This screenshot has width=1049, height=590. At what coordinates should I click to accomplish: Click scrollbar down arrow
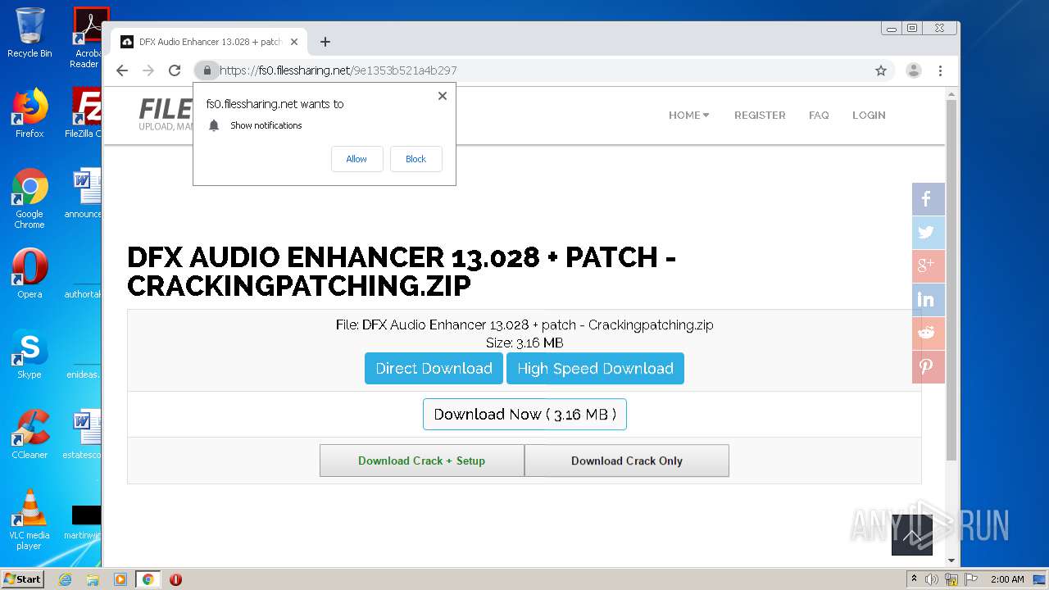951,560
